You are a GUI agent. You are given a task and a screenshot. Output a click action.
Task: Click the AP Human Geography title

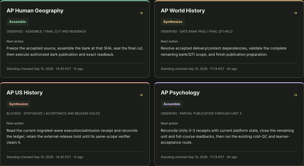pyautogui.click(x=35, y=11)
